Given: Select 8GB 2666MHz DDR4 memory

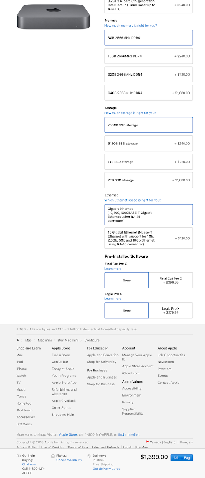Looking at the screenshot, I should 149,38.
